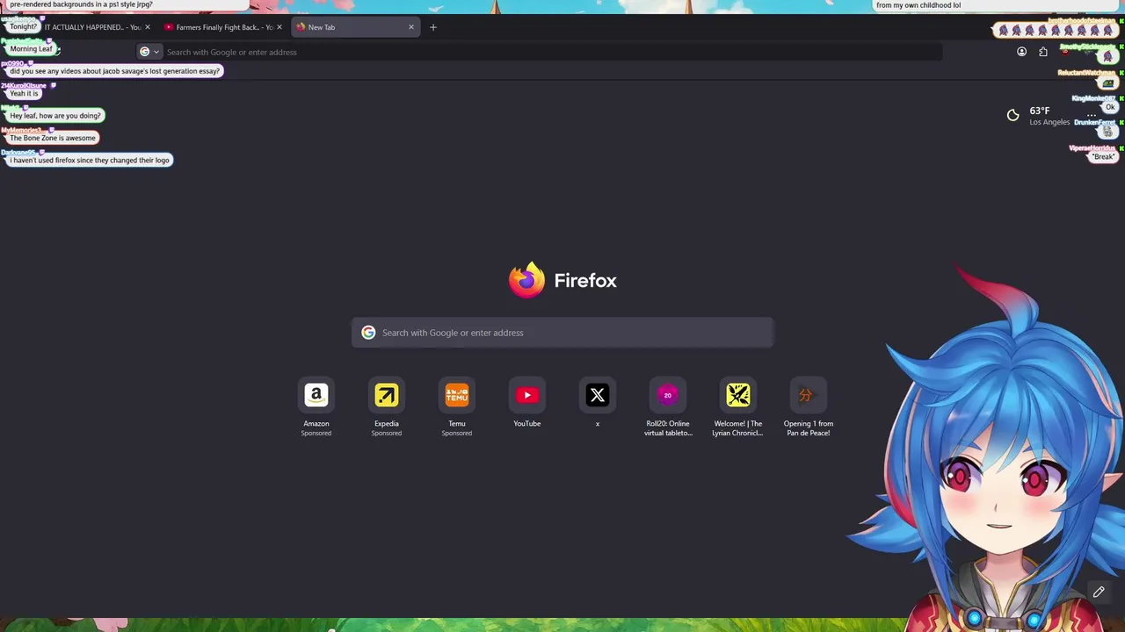
Task: Open a new tab with plus button
Action: point(433,27)
